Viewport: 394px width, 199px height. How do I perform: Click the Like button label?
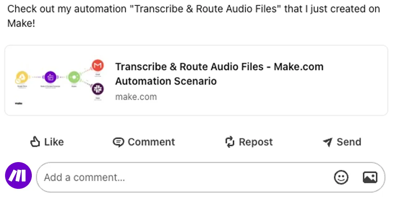[54, 142]
